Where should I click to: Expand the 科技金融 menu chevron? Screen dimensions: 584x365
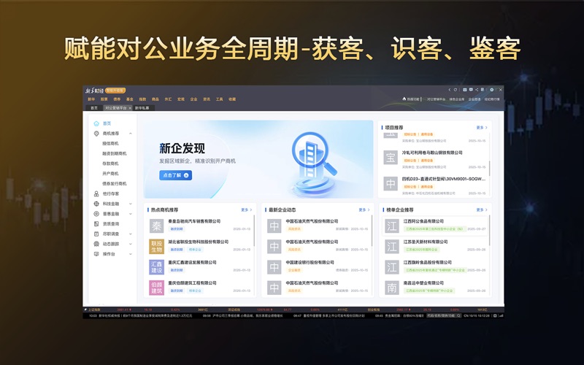point(131,204)
